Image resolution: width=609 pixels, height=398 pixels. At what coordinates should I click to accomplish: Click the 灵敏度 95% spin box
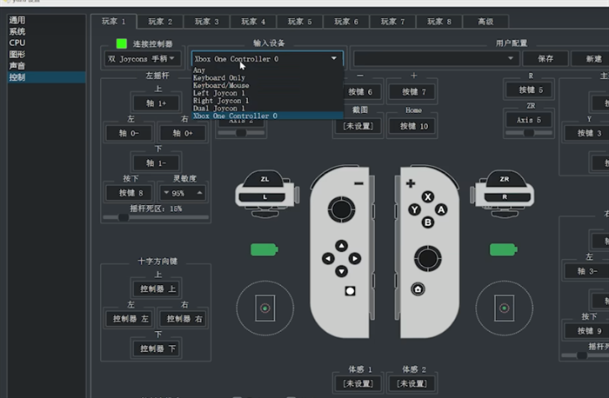coord(184,192)
